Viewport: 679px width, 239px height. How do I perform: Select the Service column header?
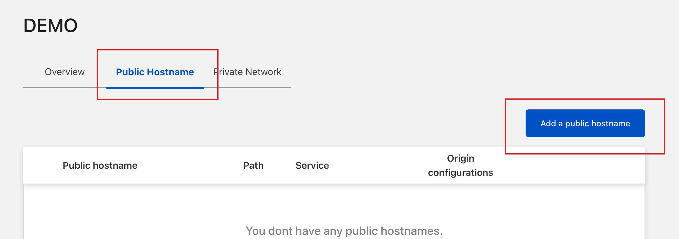tap(312, 165)
